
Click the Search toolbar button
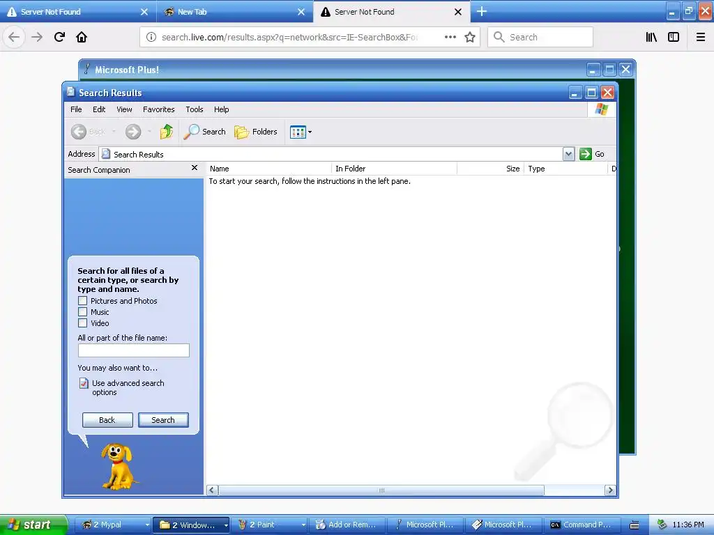click(x=204, y=132)
